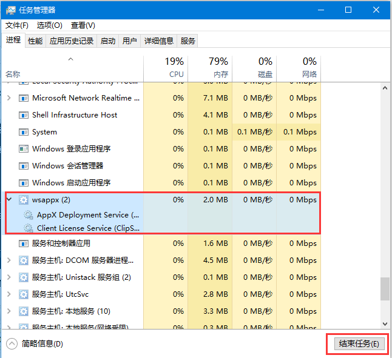The height and width of the screenshot is (358, 392).
Task: Open the 查看(V) menu
Action: click(x=83, y=25)
